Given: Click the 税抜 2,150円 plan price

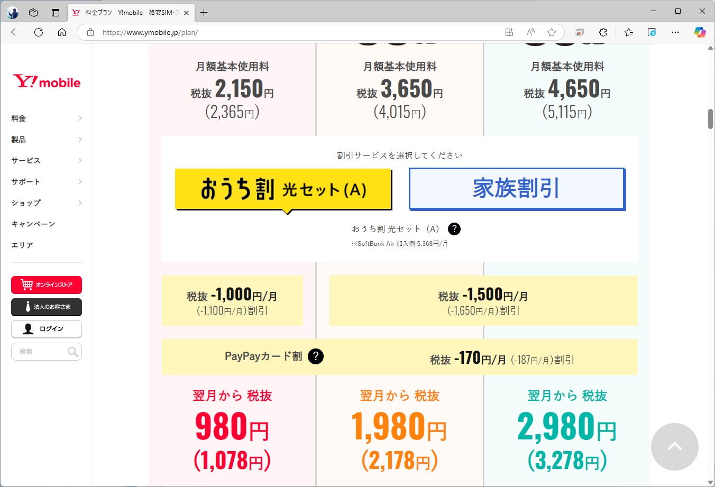Looking at the screenshot, I should pyautogui.click(x=232, y=89).
